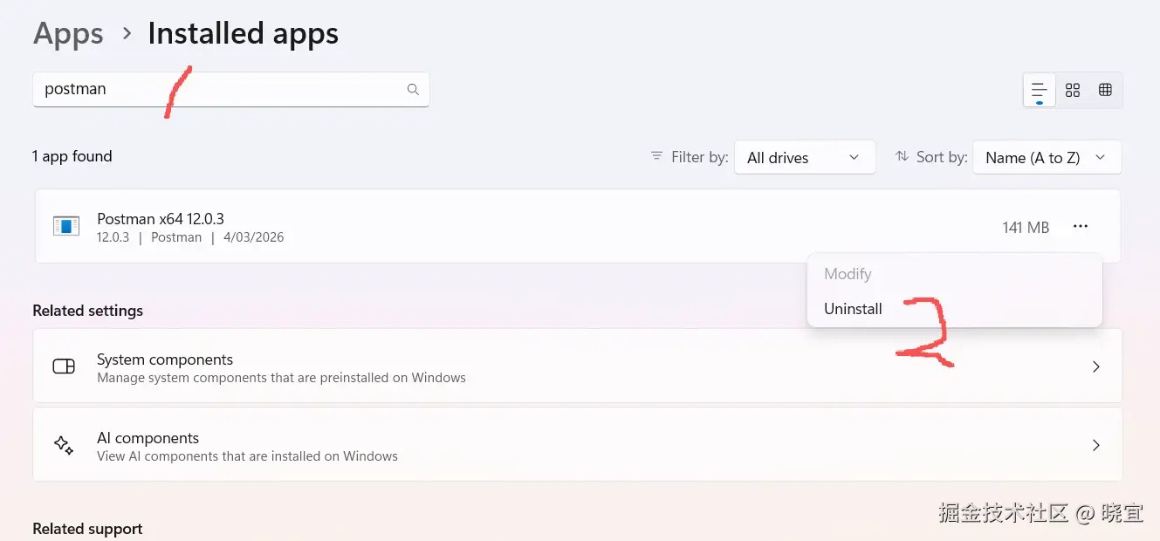Click the sort arrows icon

pyautogui.click(x=902, y=156)
